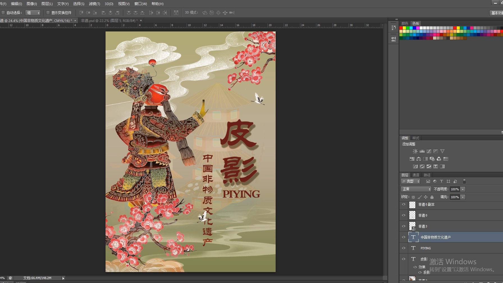Open the 滤镜(T) menu
This screenshot has height=283, width=503.
pos(94,4)
